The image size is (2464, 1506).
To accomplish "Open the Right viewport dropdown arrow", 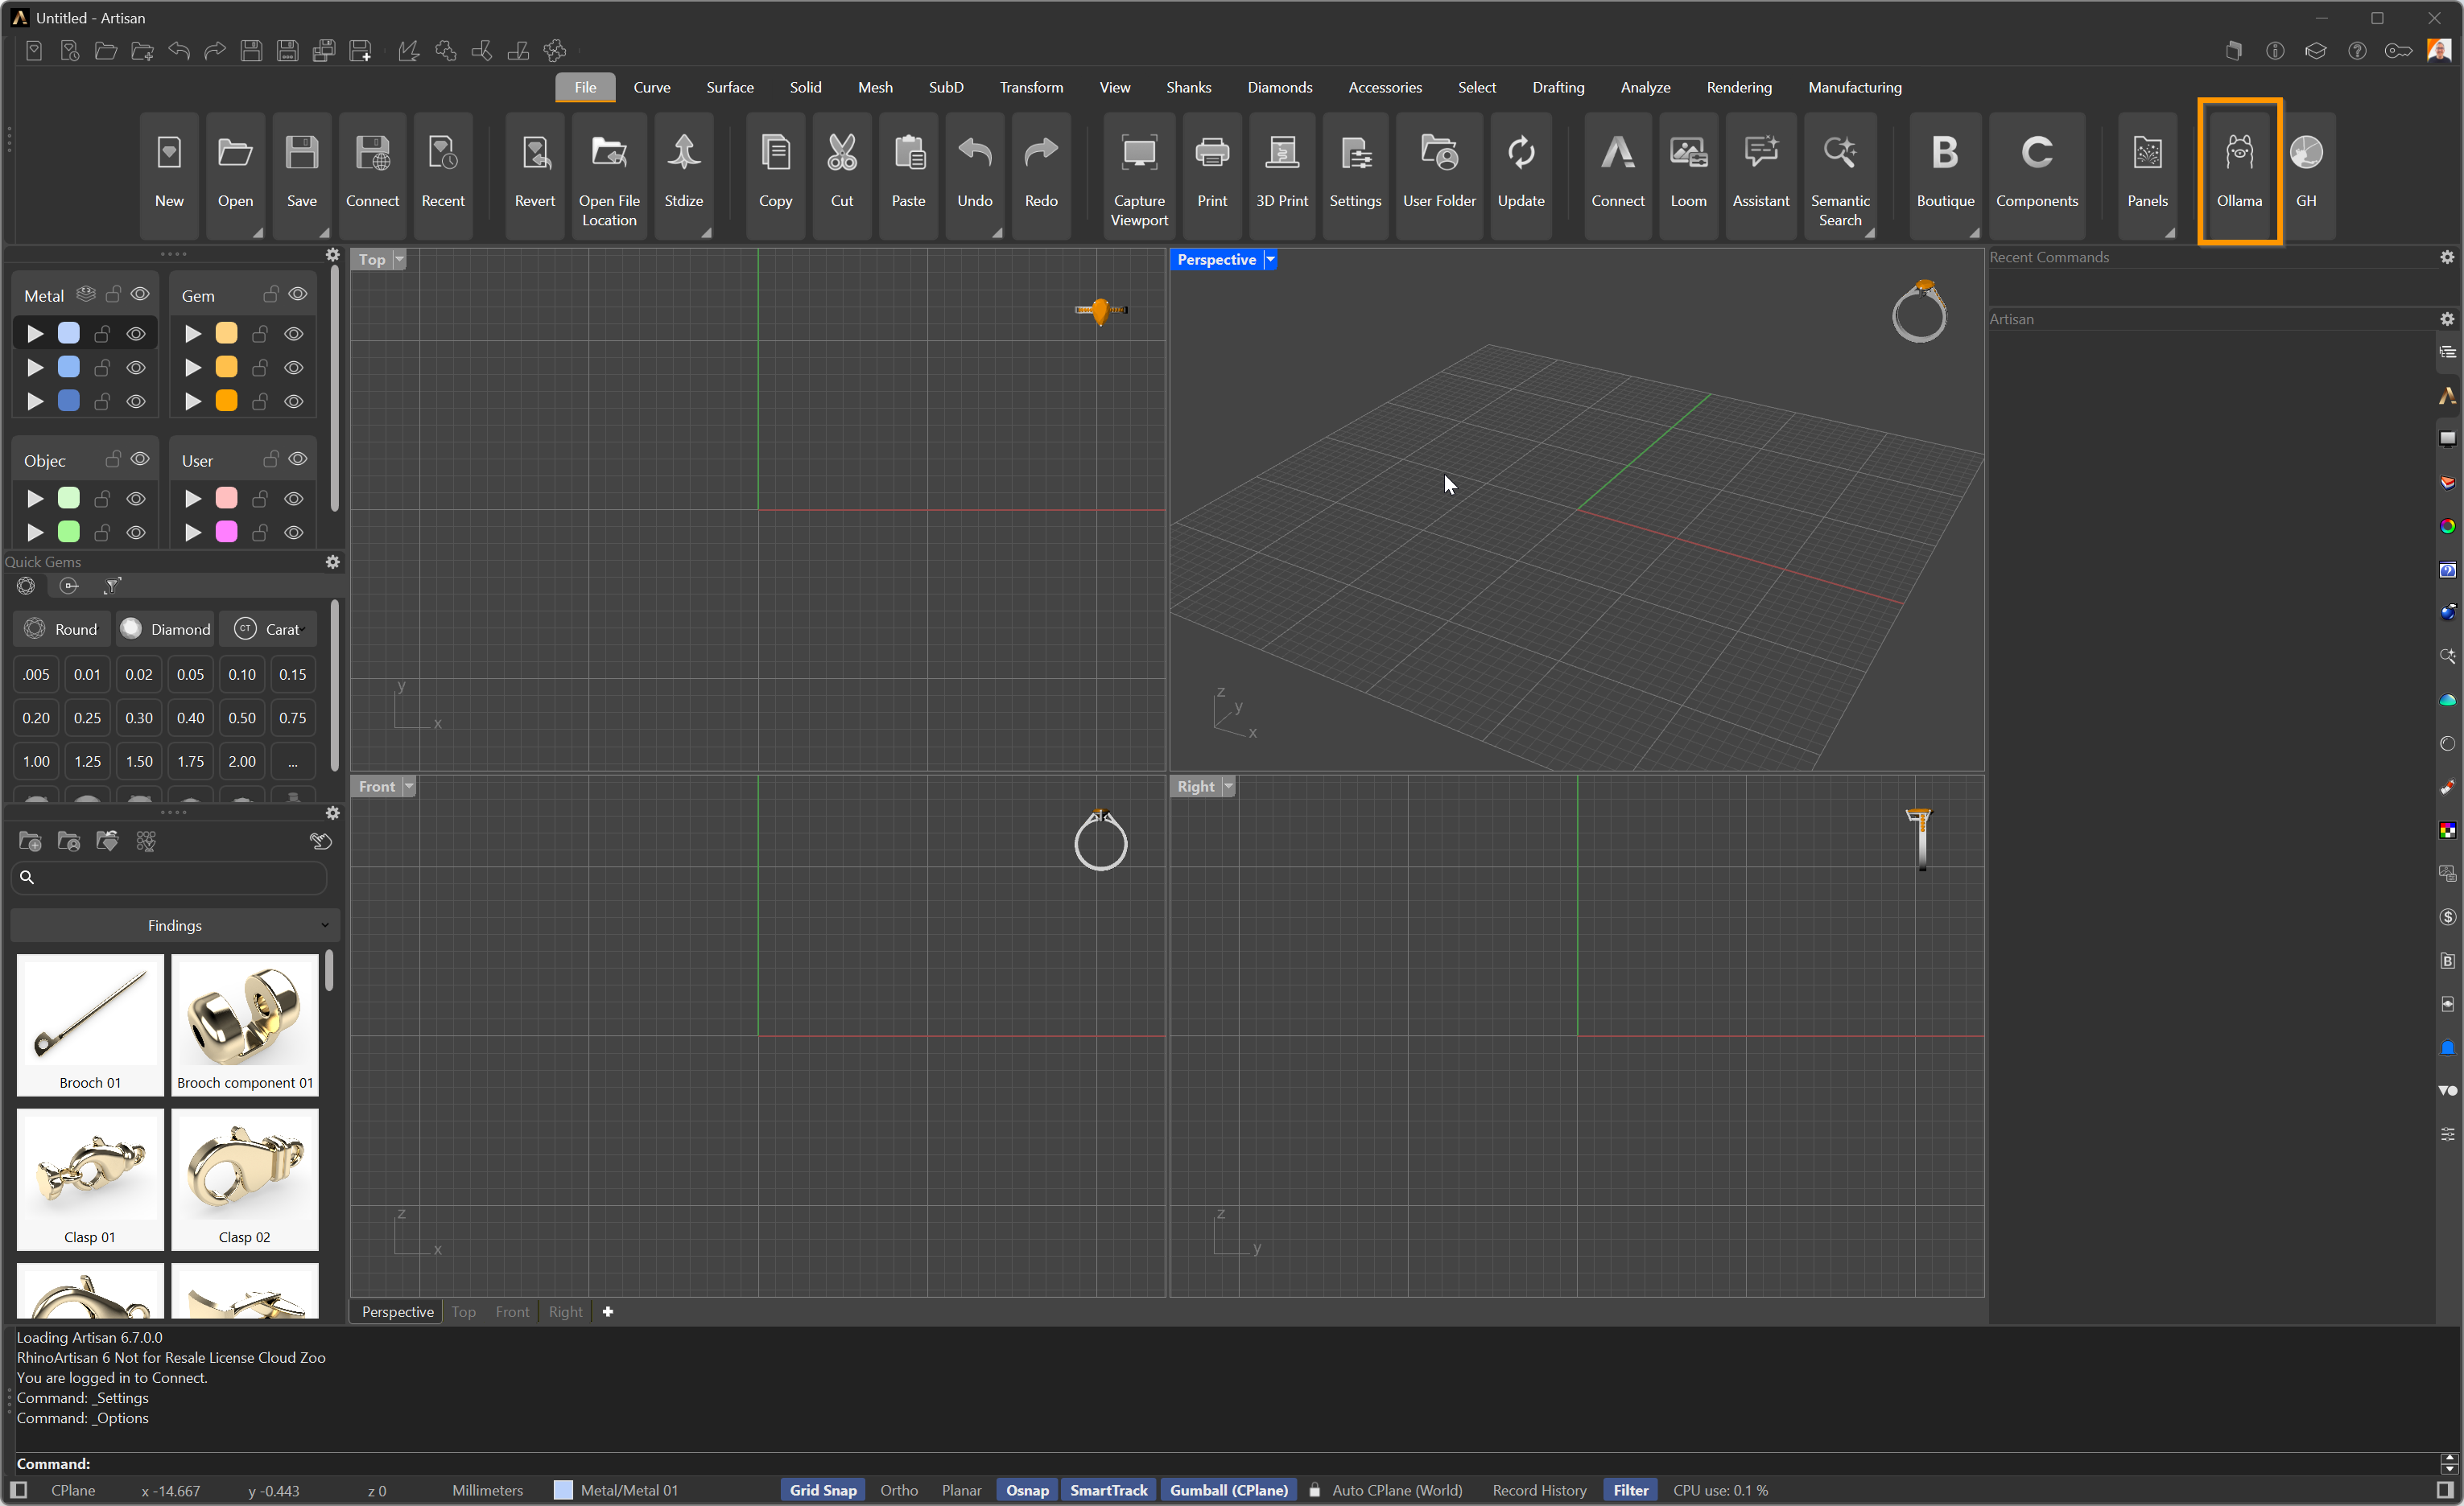I will point(1229,787).
